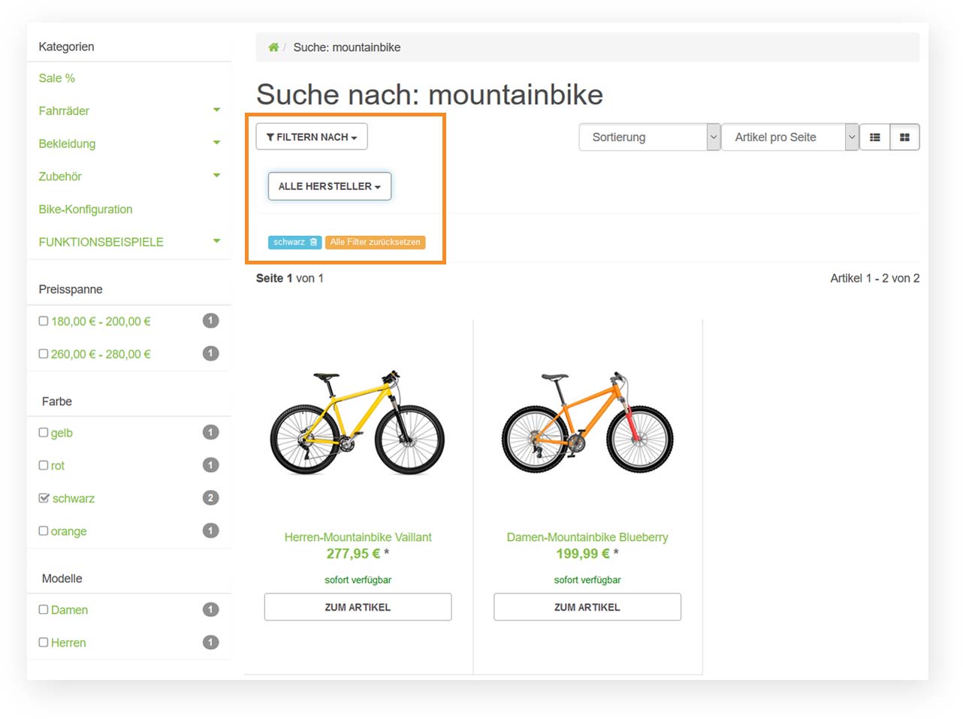Image resolution: width=963 pixels, height=719 pixels.
Task: Remove the schwarz filter tag
Action: (x=294, y=242)
